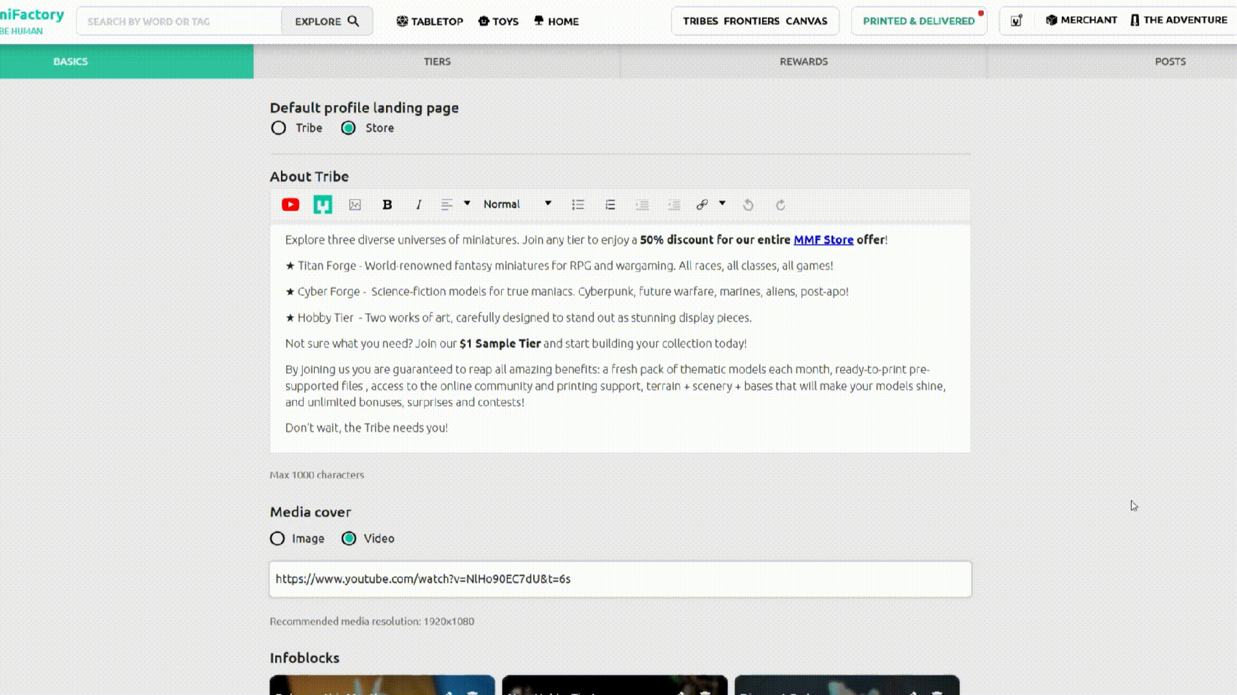
Task: Click the '★ Cyber Forge' paragraph line
Action: pyautogui.click(x=566, y=292)
